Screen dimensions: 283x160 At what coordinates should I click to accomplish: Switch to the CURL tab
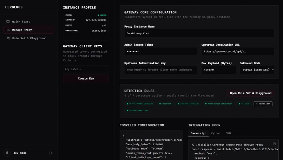click(x=228, y=133)
